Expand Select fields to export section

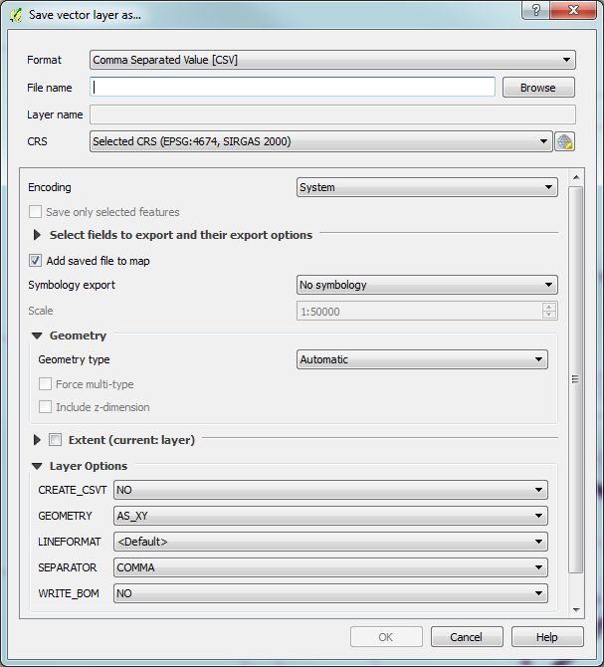pyautogui.click(x=37, y=235)
